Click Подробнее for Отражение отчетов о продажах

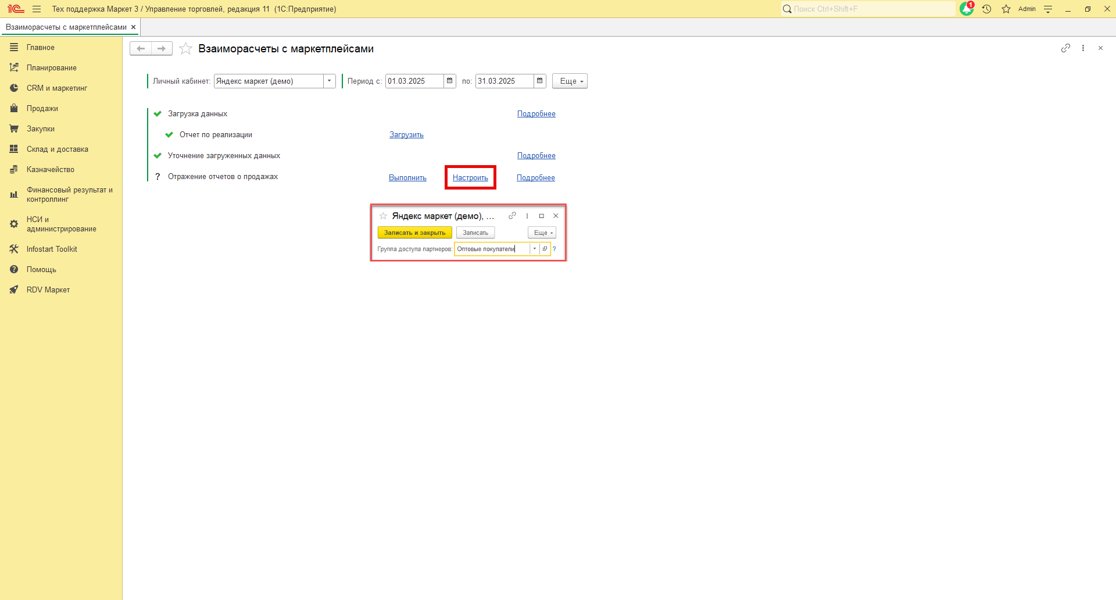pos(536,177)
